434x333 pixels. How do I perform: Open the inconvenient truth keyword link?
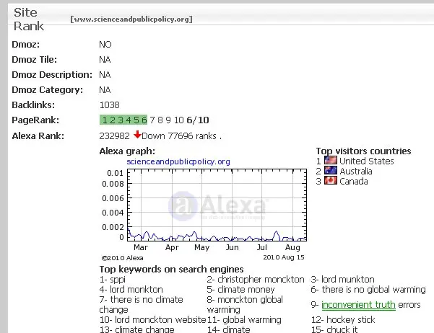[x=358, y=305]
